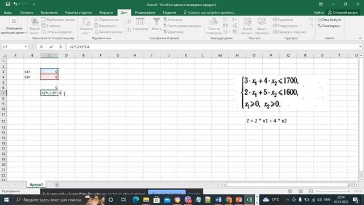Cancel formula entry with the X icon
364x205 pixels.
(42, 47)
